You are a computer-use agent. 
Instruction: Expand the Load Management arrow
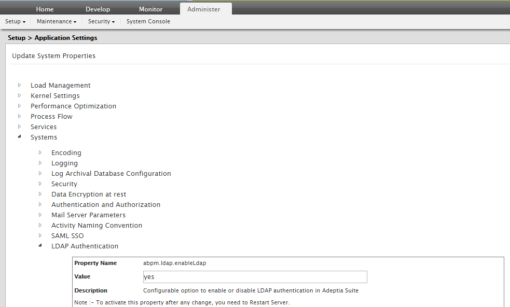(x=20, y=85)
